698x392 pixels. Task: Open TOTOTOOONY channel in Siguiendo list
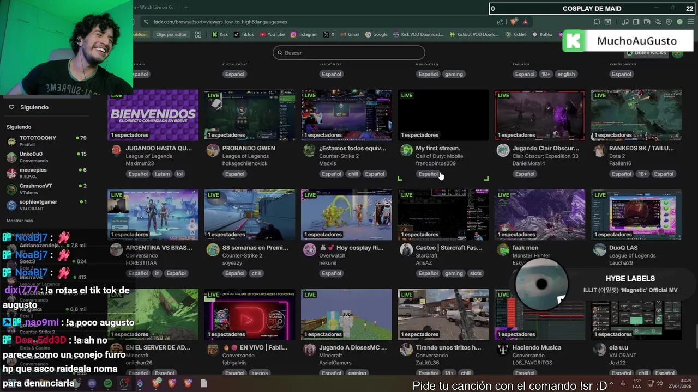click(x=46, y=141)
